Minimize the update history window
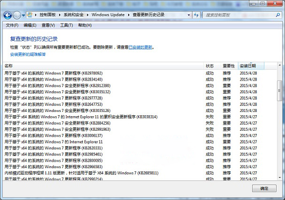This screenshot has height=200, width=285. point(254,3)
